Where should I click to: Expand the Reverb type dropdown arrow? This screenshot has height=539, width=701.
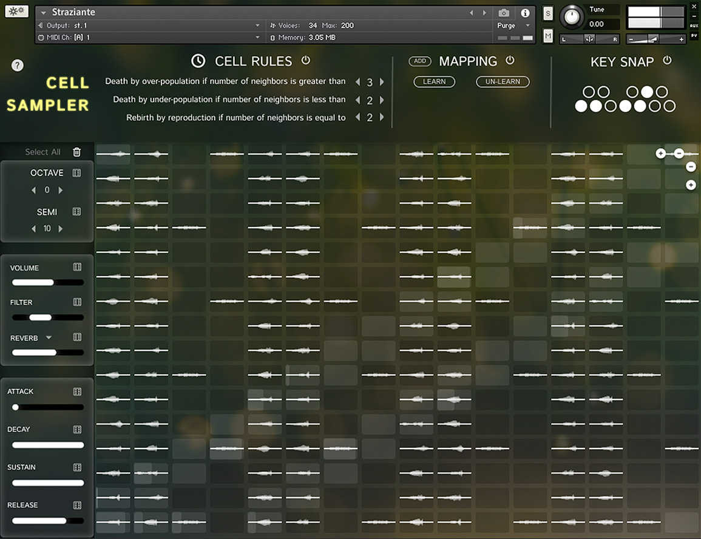tap(49, 338)
